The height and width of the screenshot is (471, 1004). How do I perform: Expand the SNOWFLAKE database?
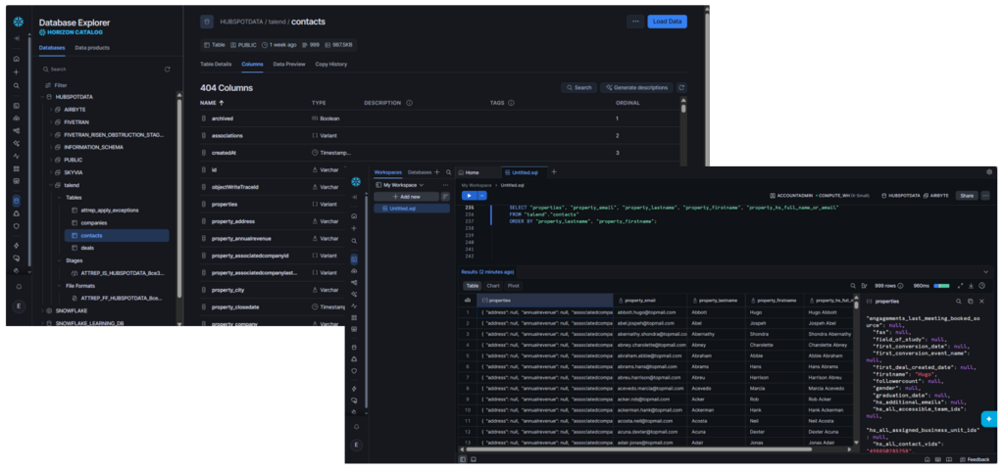41,310
